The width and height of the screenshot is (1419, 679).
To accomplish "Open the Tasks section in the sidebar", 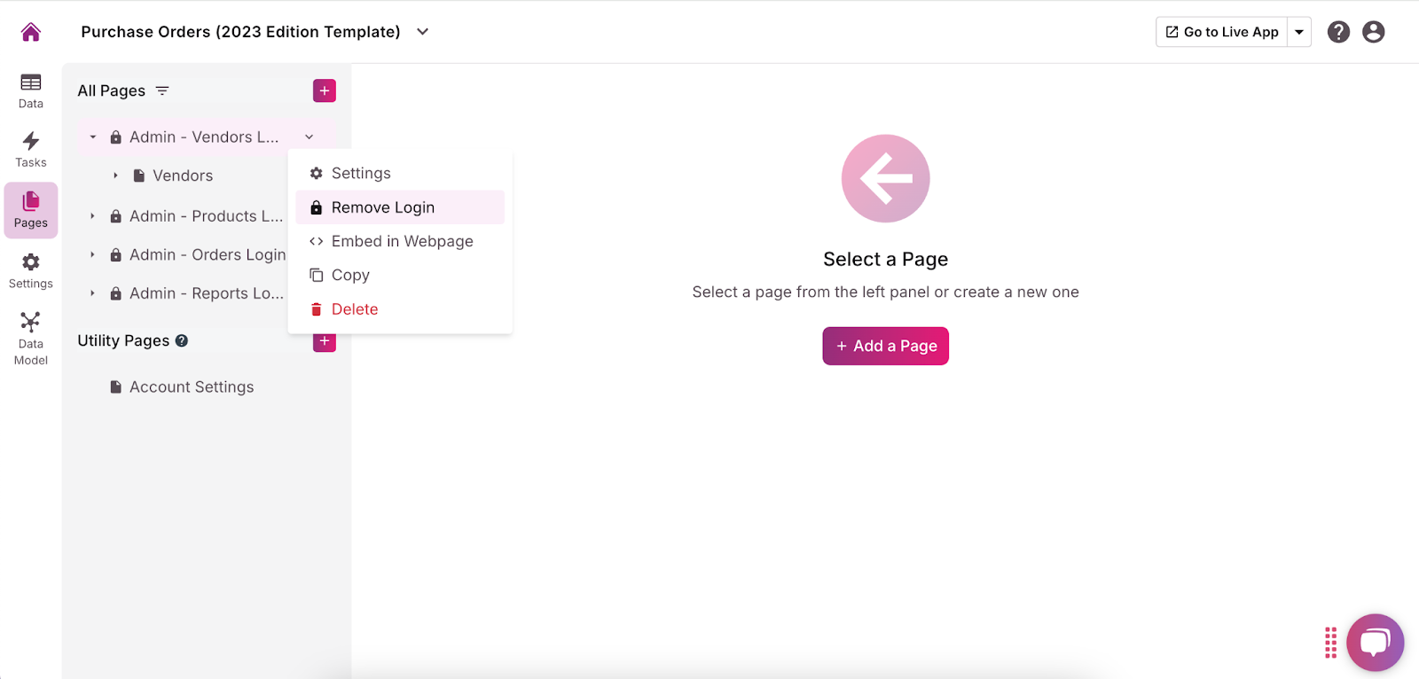I will click(31, 150).
